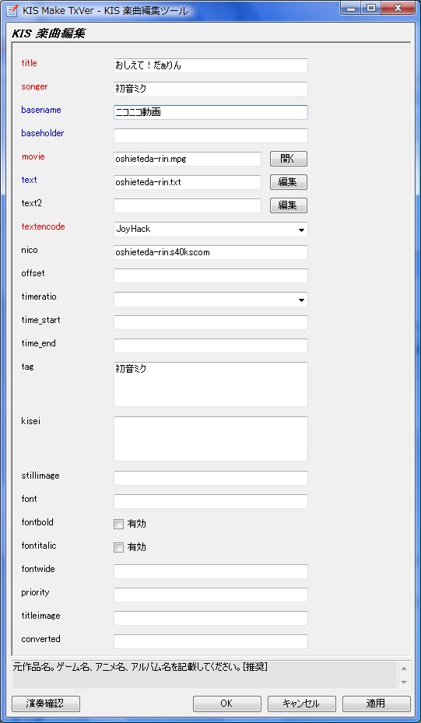Click the 開く button next to movie

point(289,159)
